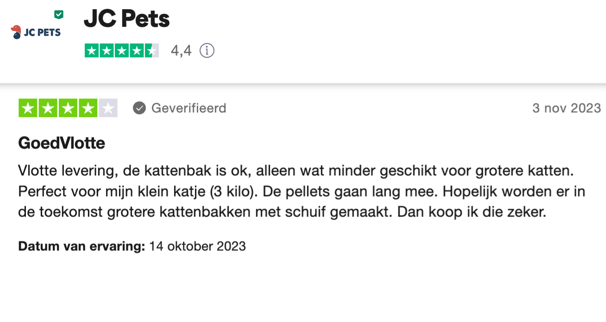Screen dimensions: 606x322
Task: Click the 4,4 TrustScore number
Action: click(181, 50)
